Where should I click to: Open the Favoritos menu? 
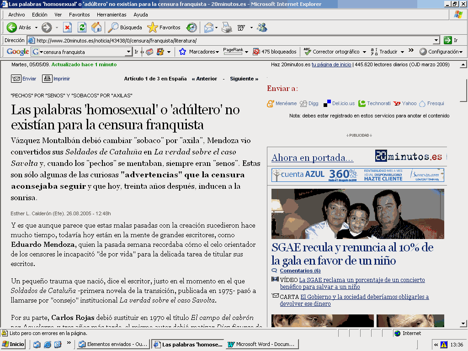tap(80, 15)
